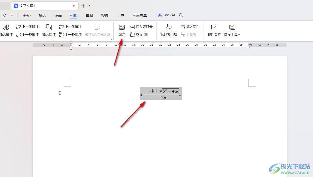Switch to the 页面 (Page) tab
The image size is (313, 177).
click(x=58, y=16)
